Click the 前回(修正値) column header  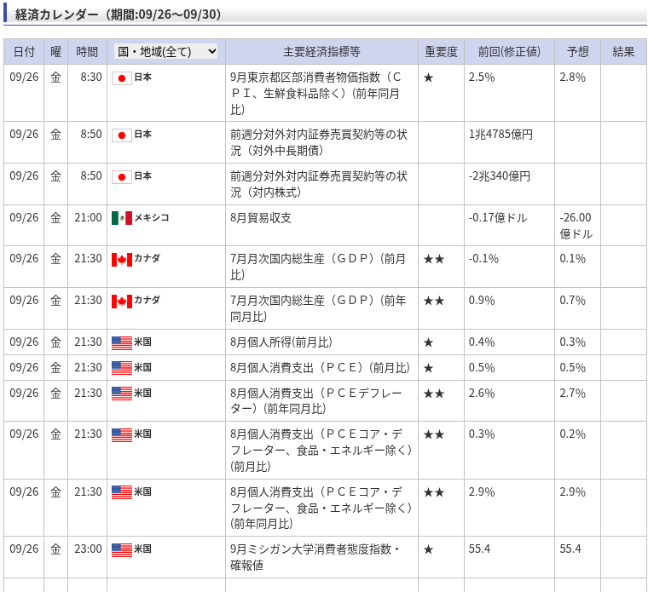509,51
